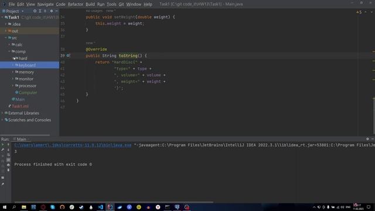Click the Pin Tab icon in Run panel
375x211 pixels.
coord(2,184)
